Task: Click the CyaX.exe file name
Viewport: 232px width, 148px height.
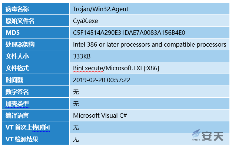Action: click(x=85, y=21)
